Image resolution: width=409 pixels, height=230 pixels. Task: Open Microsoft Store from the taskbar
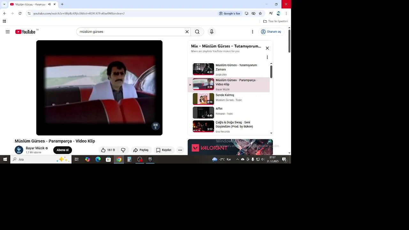point(108,159)
